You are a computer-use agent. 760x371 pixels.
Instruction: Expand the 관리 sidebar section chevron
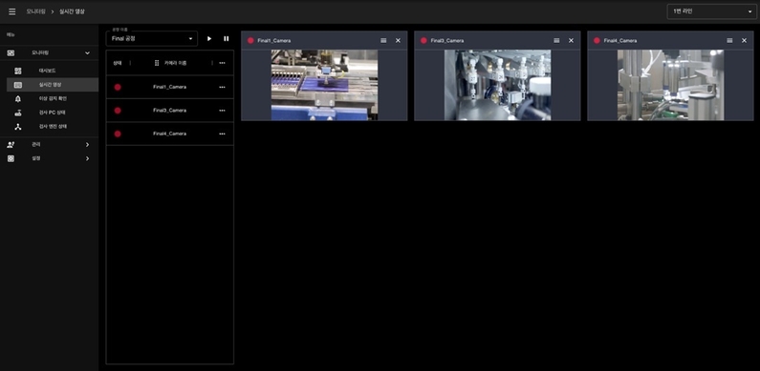tap(87, 145)
